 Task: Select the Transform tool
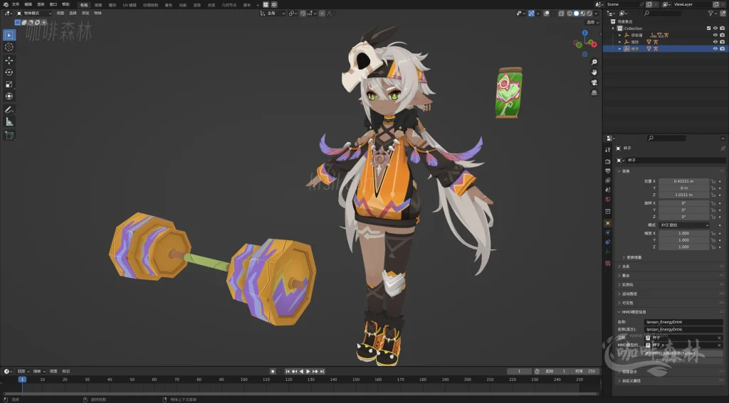coord(9,96)
